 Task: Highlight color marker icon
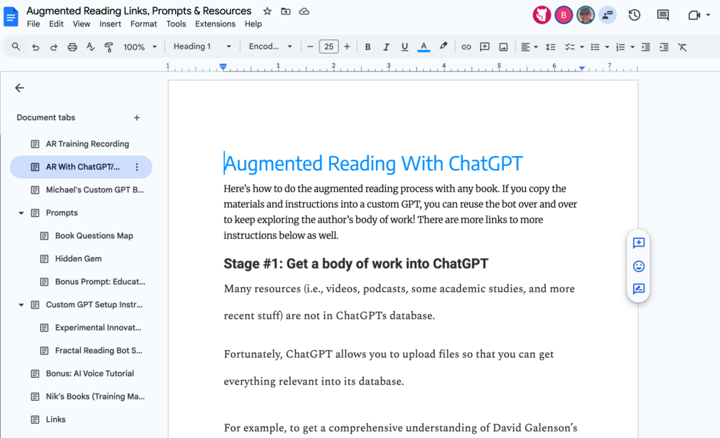pos(443,47)
